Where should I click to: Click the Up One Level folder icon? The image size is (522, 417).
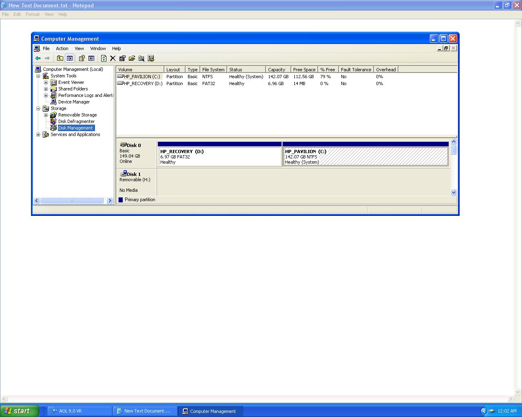[60, 58]
